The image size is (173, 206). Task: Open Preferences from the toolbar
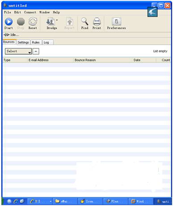coord(116,24)
